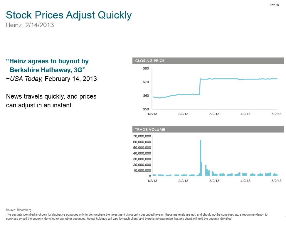This screenshot has height=225, width=286.
Task: Click the '30,000,000' volume axis label
Action: tap(142, 159)
